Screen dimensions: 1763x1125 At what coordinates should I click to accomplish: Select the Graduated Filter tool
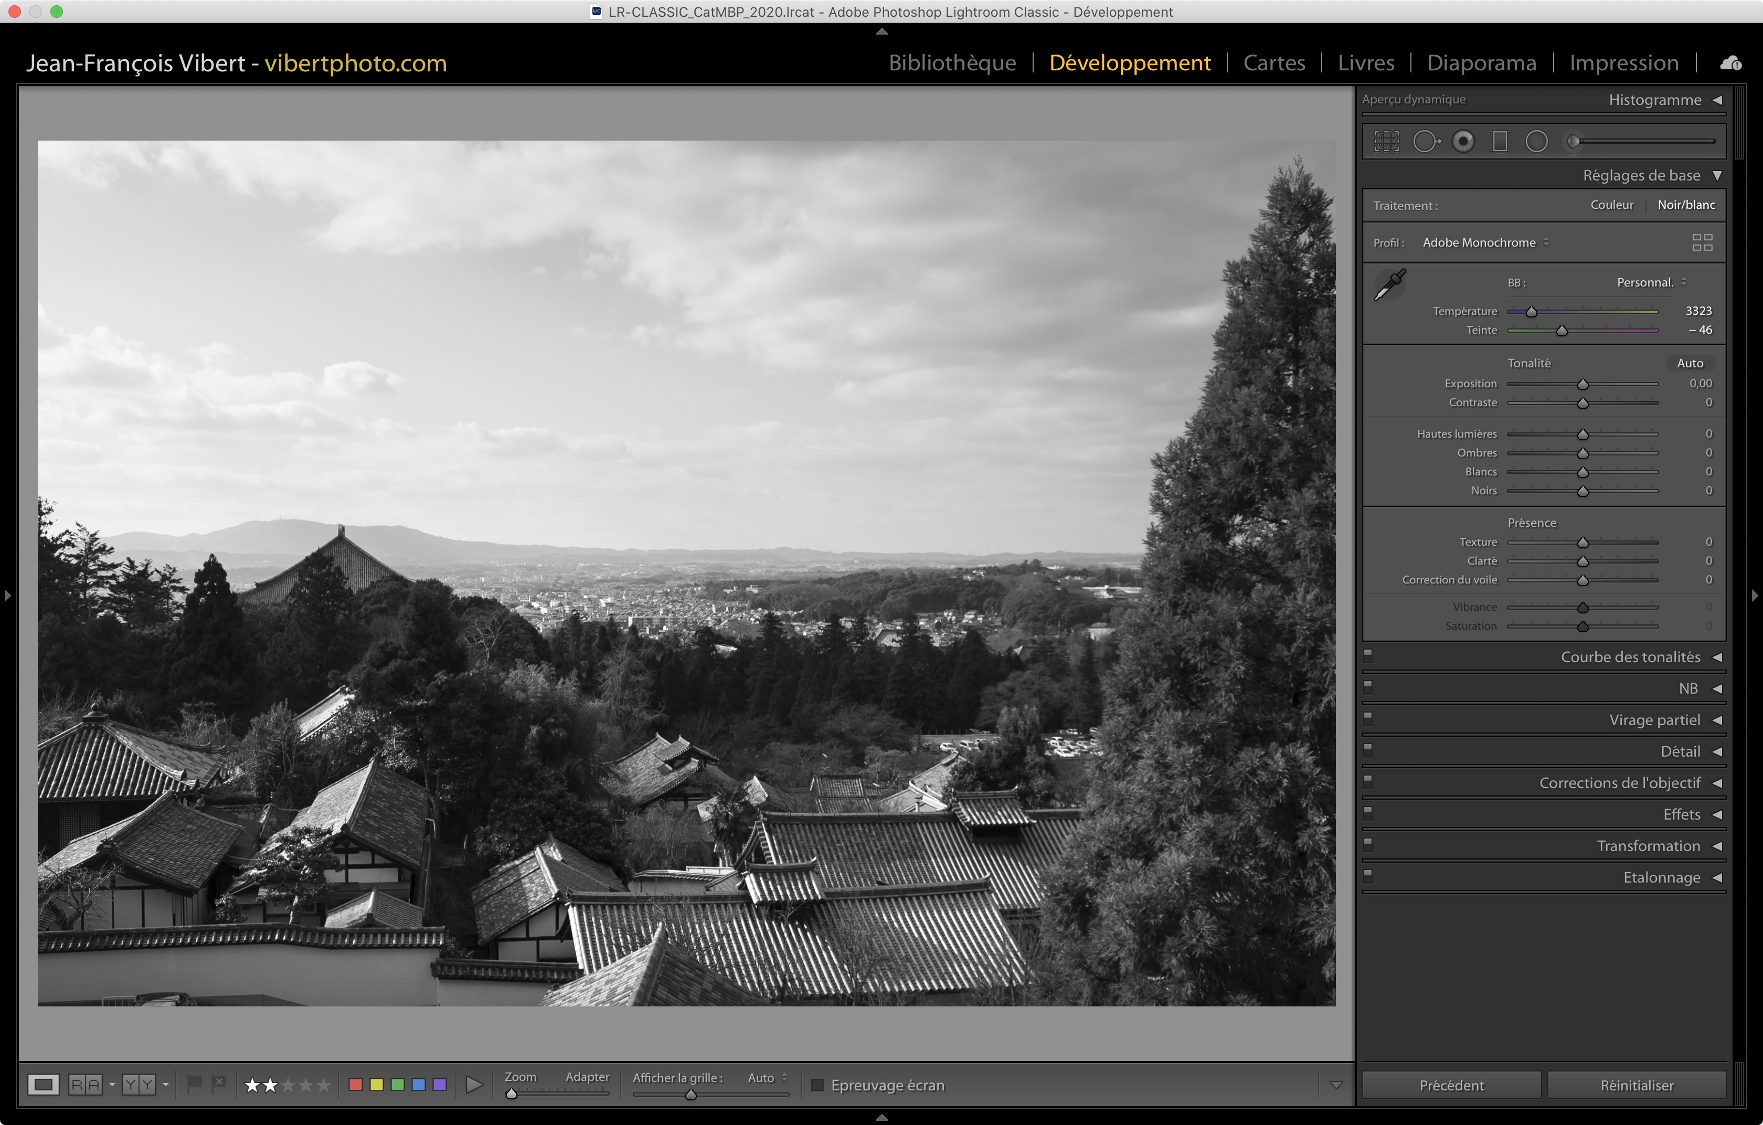pyautogui.click(x=1500, y=141)
